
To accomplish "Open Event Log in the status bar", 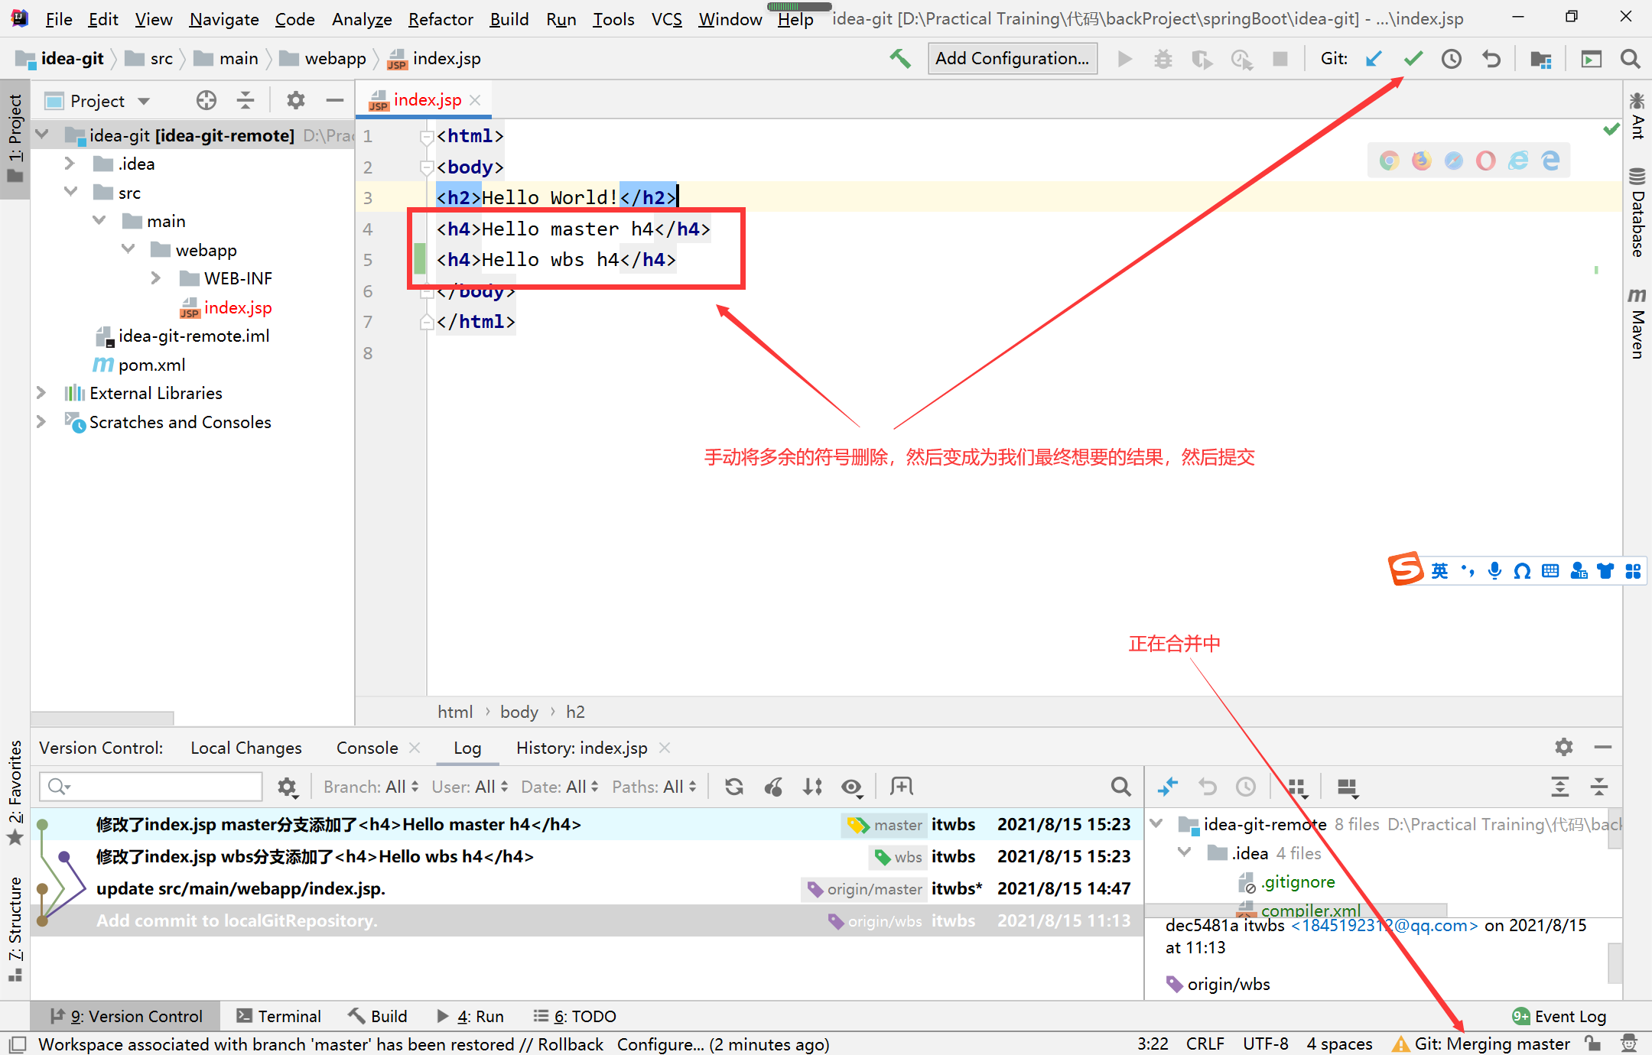I will point(1559,1016).
